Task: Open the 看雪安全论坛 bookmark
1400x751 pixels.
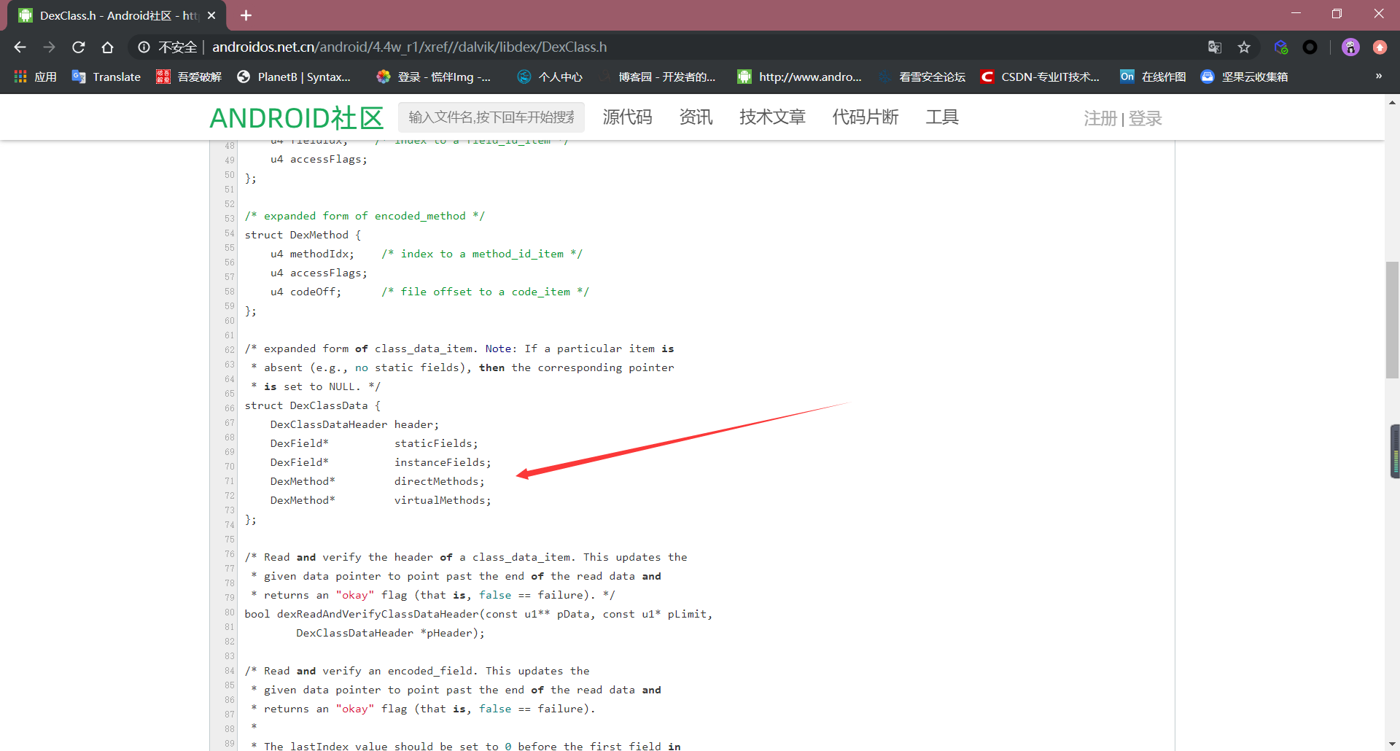Action: 922,77
